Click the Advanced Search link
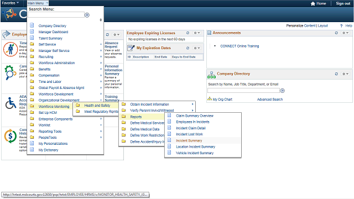The image size is (354, 199). 270,99
